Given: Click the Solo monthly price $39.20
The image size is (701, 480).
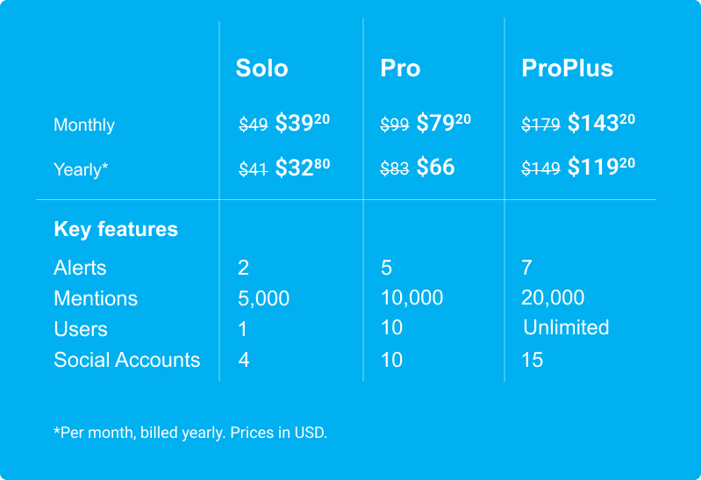Looking at the screenshot, I should pos(302,123).
